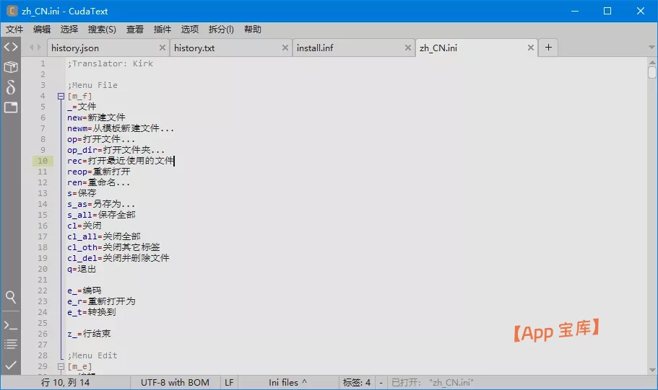Change encoding via UTF-8 with BOM

tap(175, 383)
